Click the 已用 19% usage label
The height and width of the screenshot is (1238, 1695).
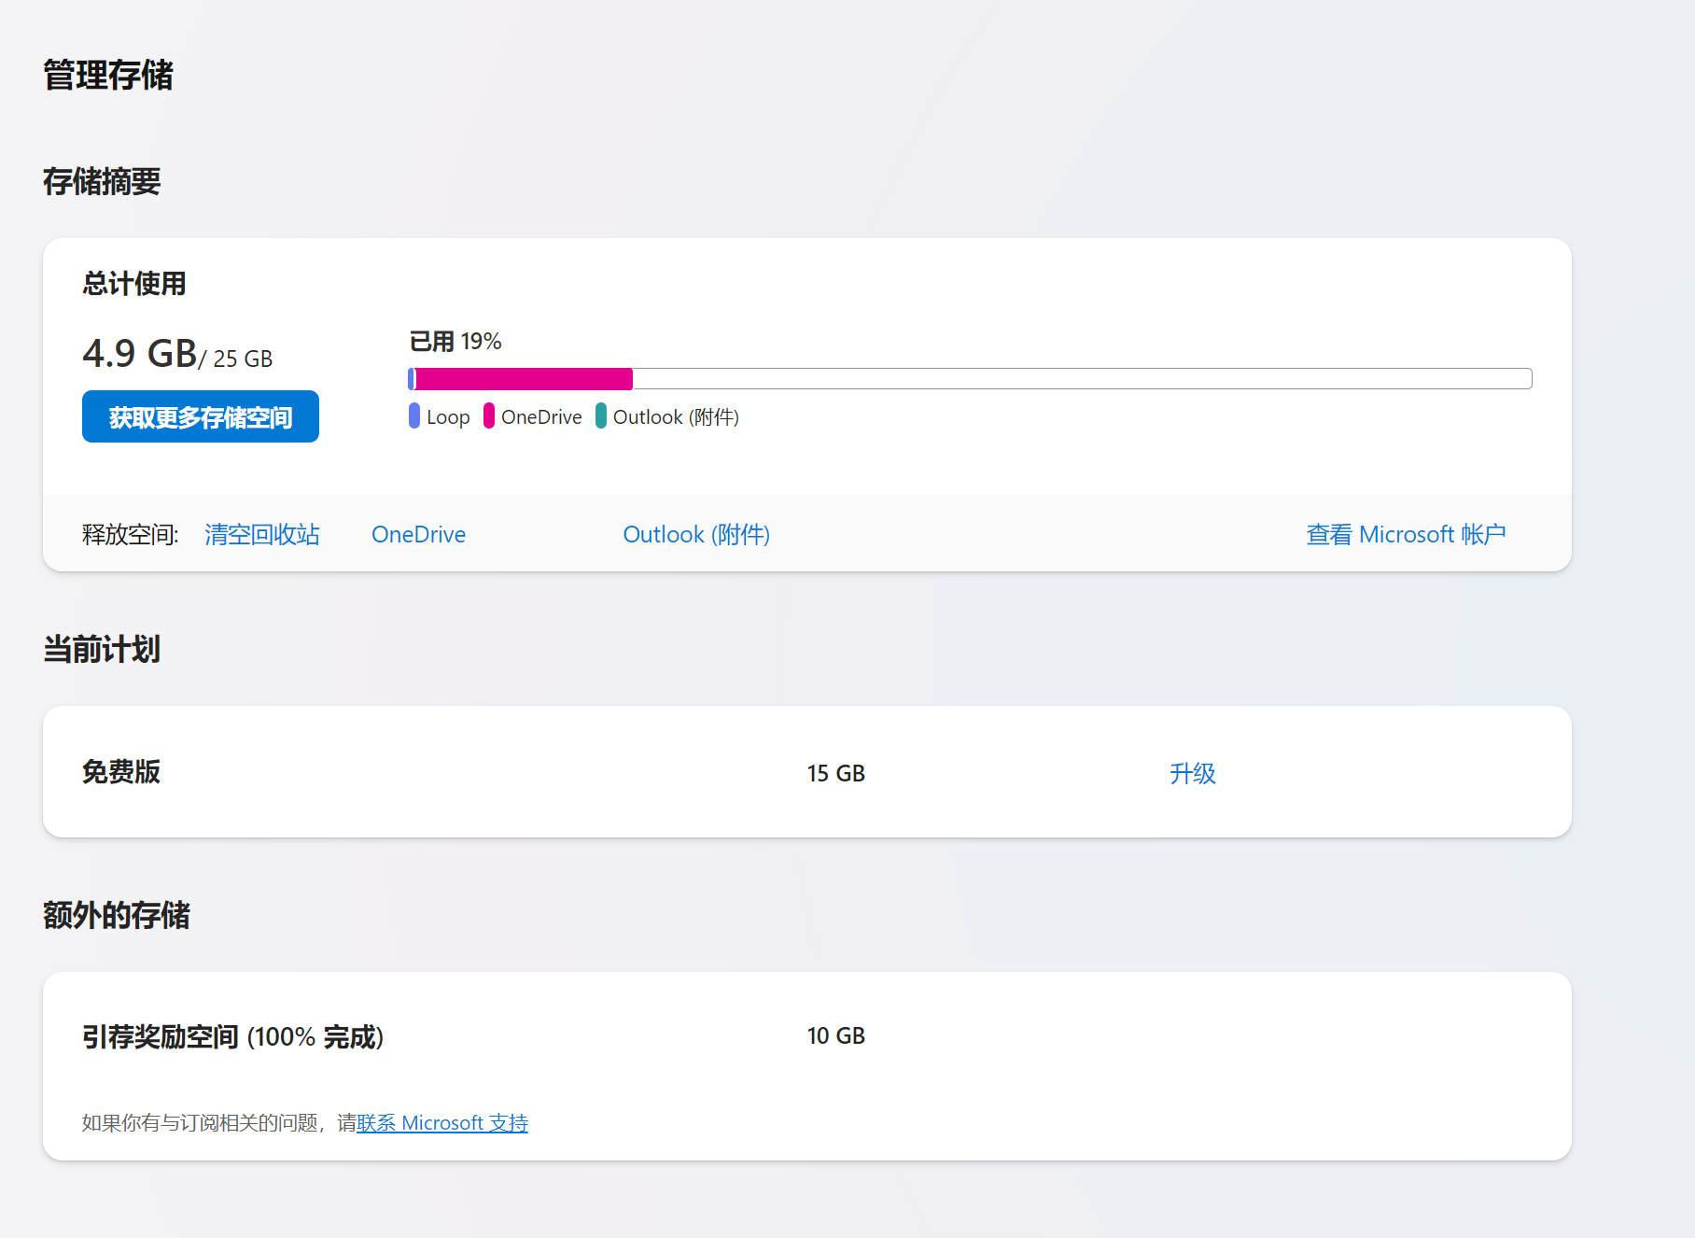pos(455,342)
